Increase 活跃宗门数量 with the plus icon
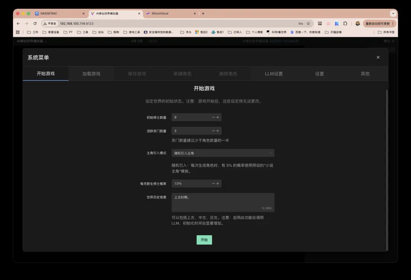The image size is (411, 280). tap(218, 131)
